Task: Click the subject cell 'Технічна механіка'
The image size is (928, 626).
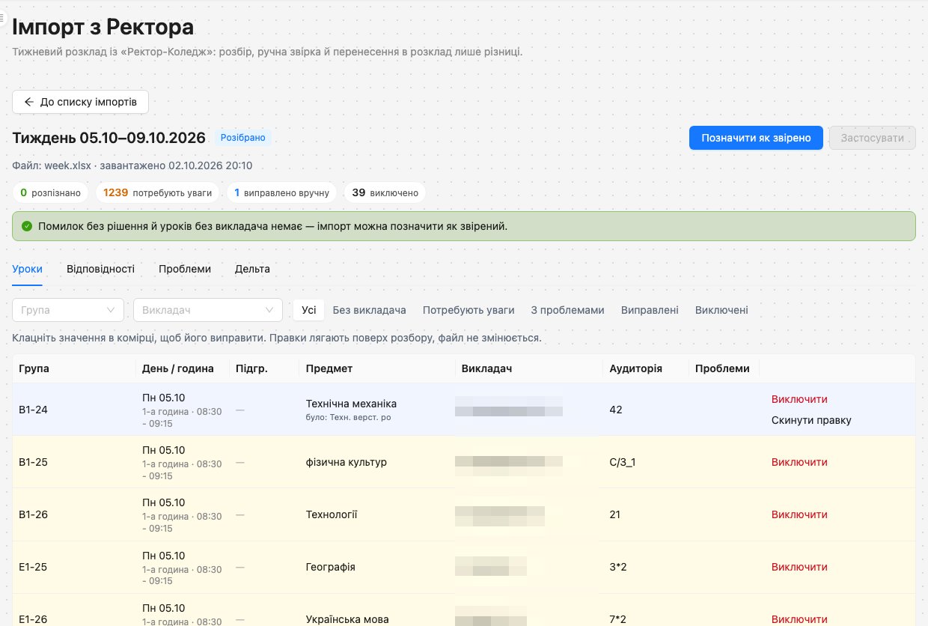Action: [351, 404]
